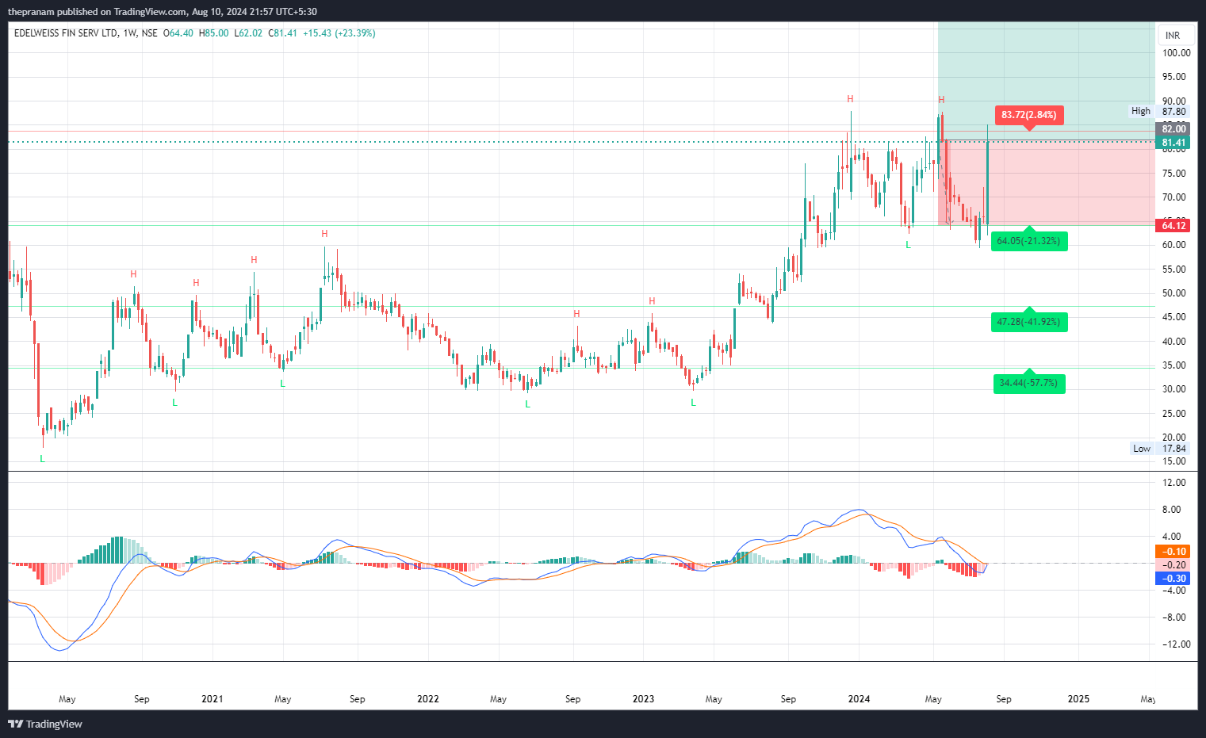Screen dimensions: 1206x738
Task: Click the 35.00 price axis label
Action: (1174, 365)
